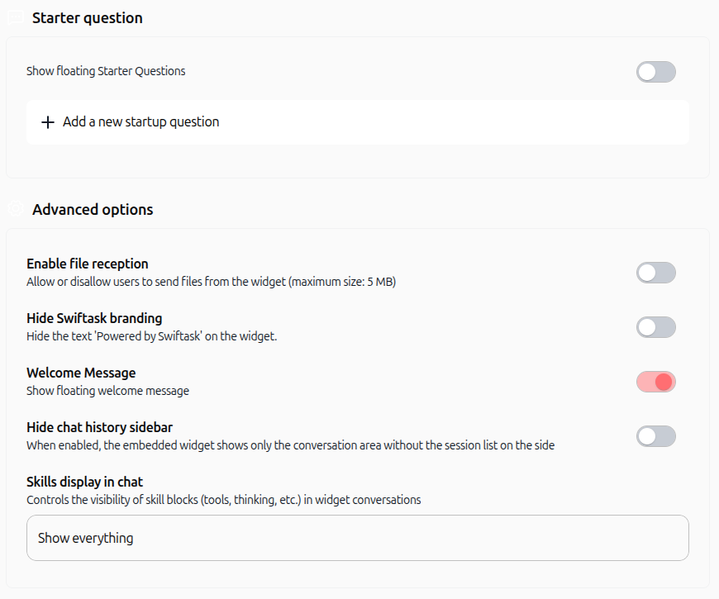Select the Starter question section heading
This screenshot has width=719, height=599.
click(x=87, y=18)
